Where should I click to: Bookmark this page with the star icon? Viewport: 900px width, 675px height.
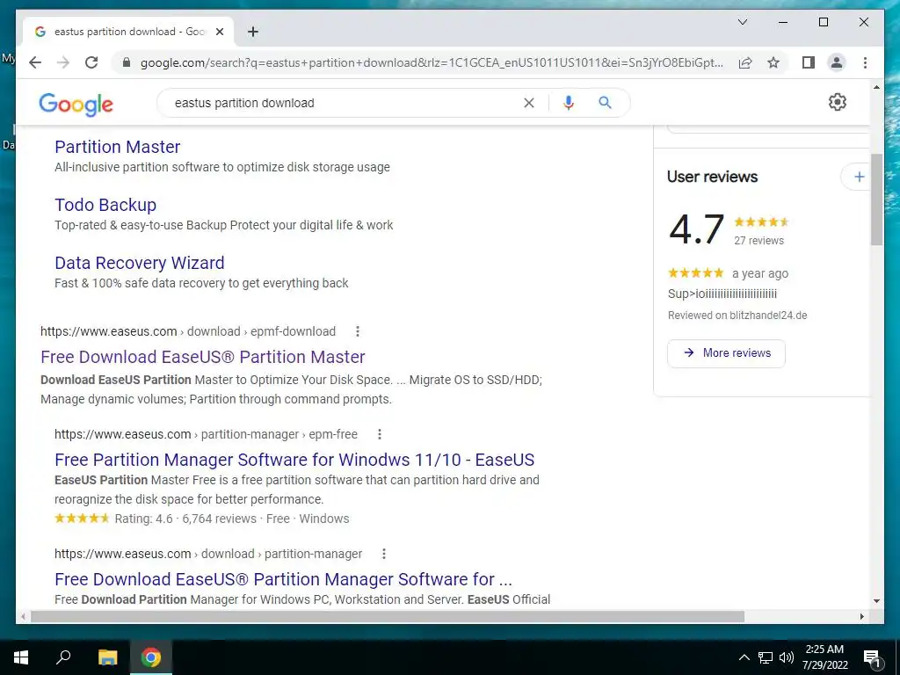click(x=773, y=62)
